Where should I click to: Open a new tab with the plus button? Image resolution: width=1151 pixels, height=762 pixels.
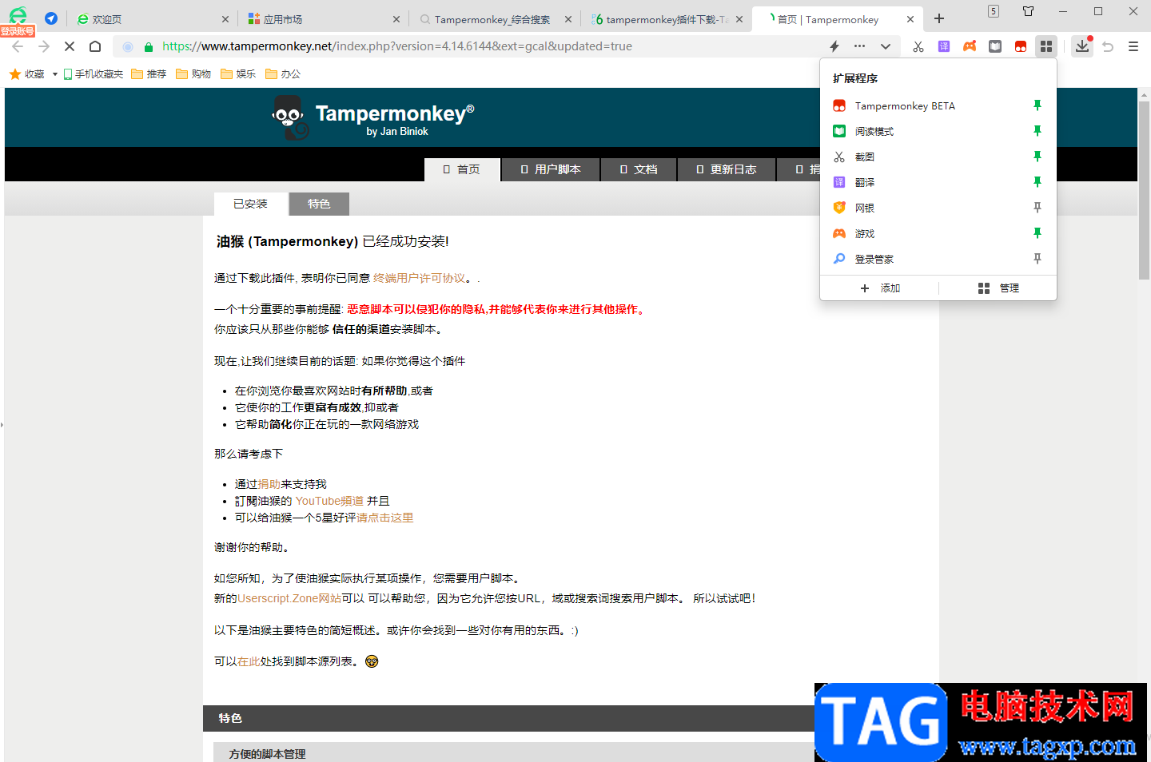click(x=939, y=18)
